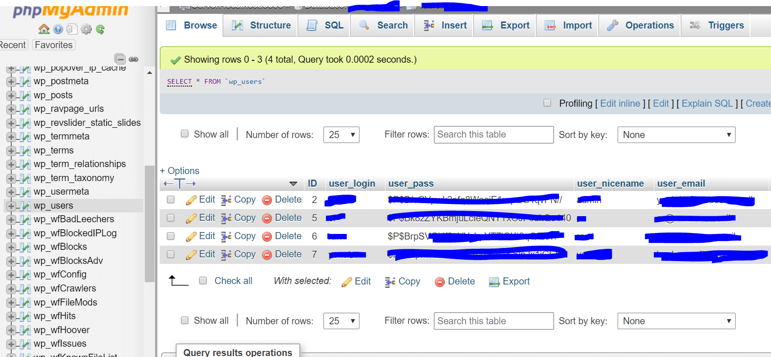
Task: Open the Import tab
Action: tap(568, 25)
